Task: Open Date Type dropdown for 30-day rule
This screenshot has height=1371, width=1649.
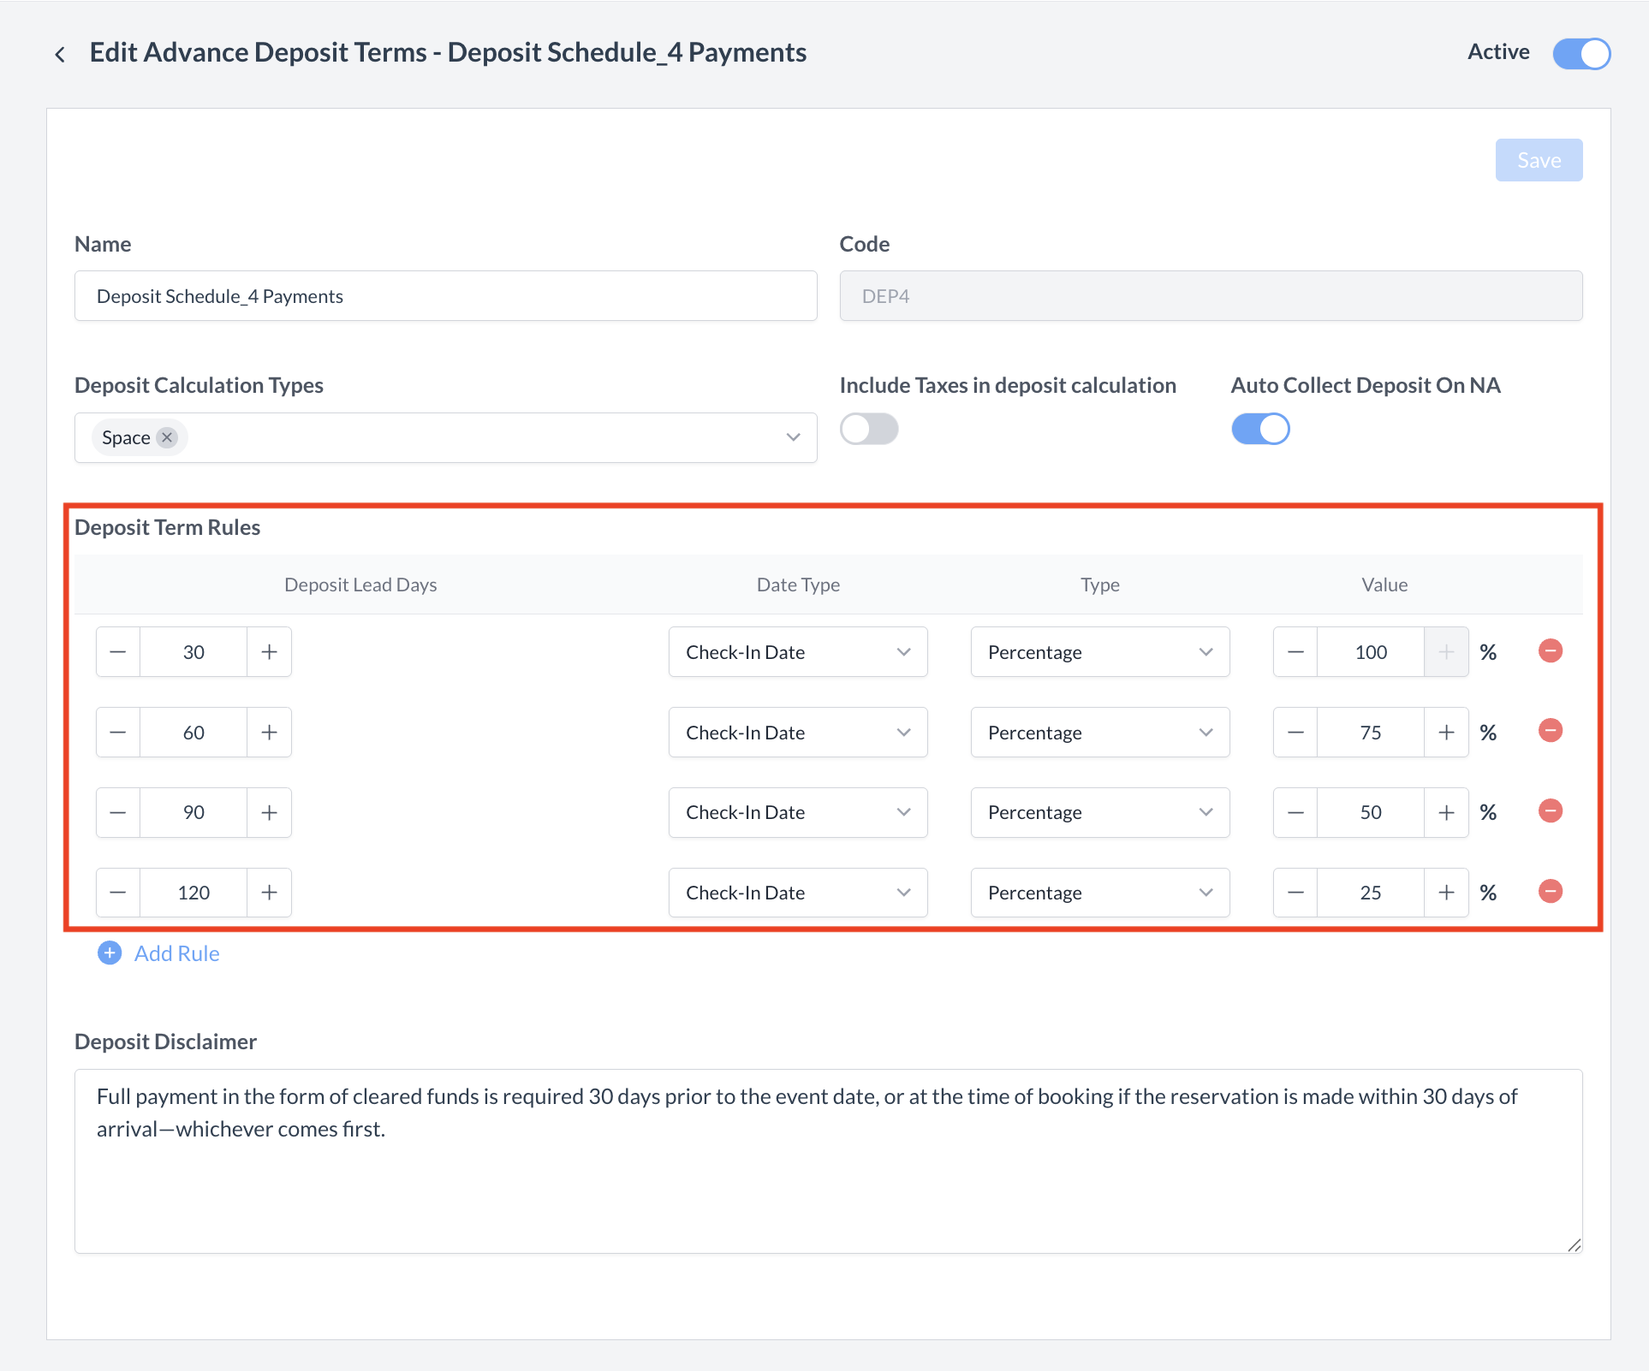Action: [x=797, y=652]
